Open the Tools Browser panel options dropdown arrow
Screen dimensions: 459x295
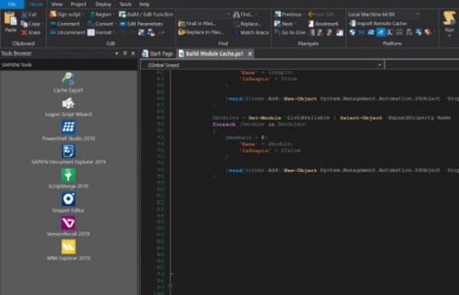(x=116, y=53)
